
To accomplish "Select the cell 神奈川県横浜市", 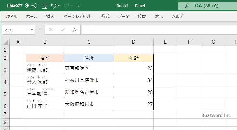I will (89, 80).
